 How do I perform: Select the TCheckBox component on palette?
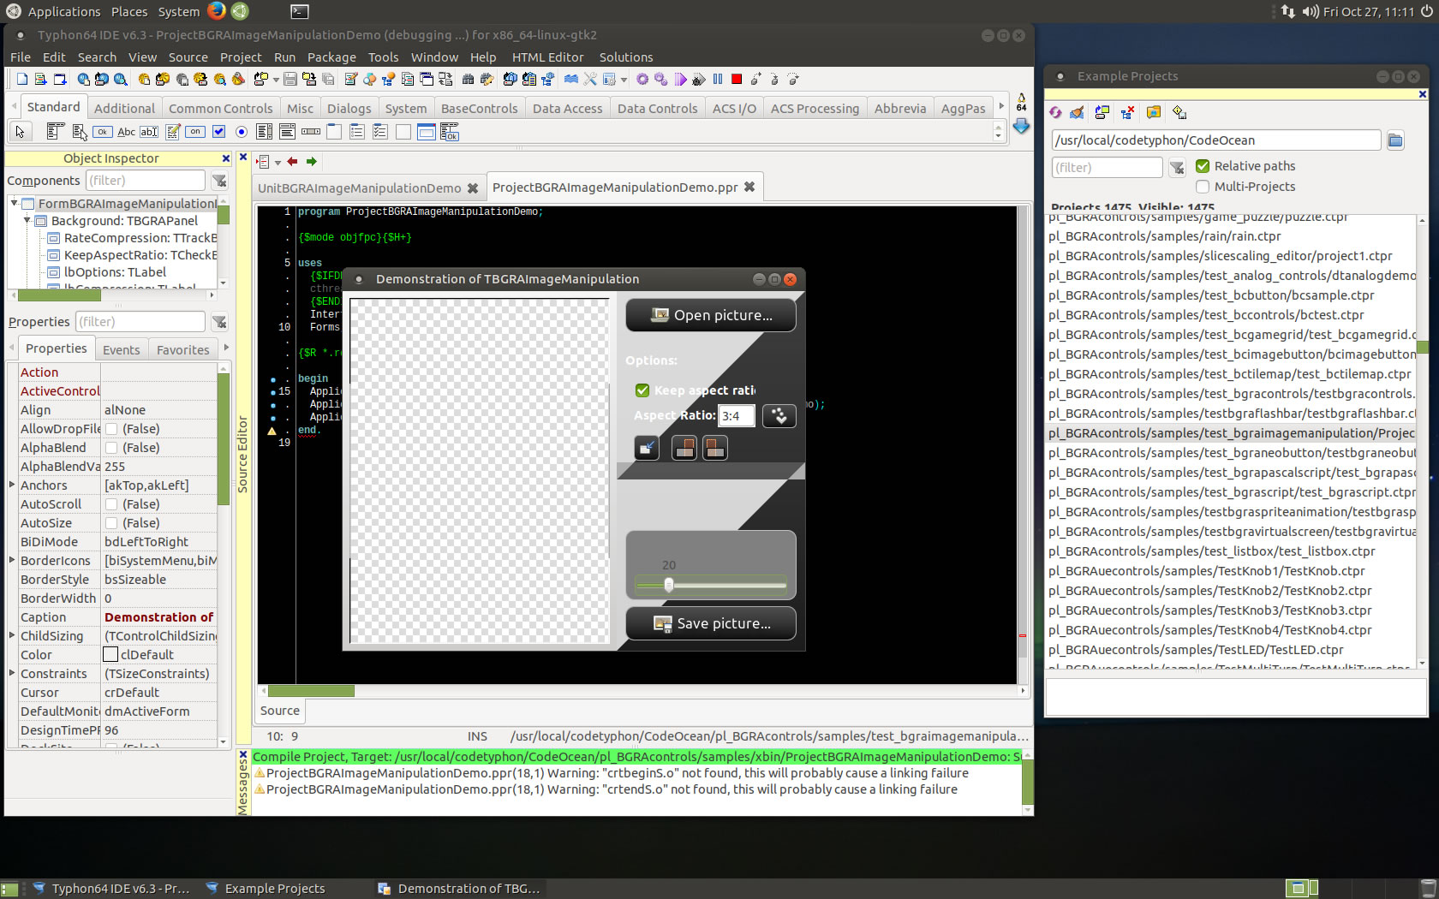click(x=218, y=132)
